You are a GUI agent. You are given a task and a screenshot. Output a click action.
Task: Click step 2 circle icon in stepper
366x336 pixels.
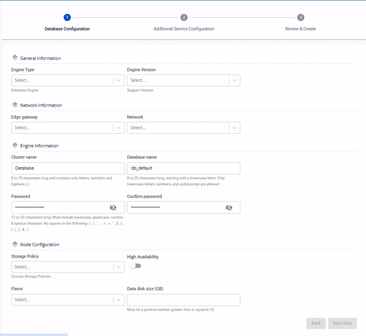point(184,17)
